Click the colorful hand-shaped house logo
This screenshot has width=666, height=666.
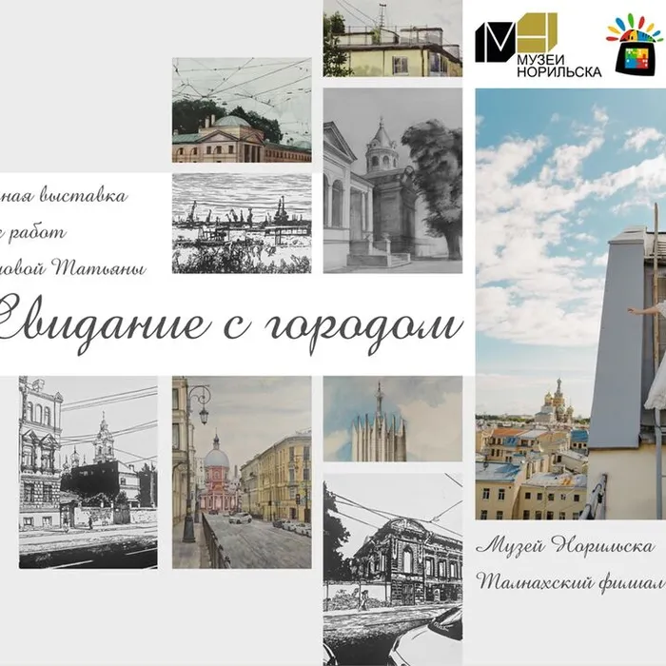[x=636, y=46]
